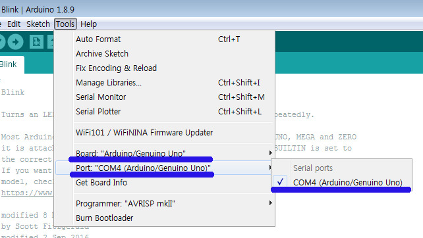The image size is (423, 238).
Task: Click the 'Turns an' comment line
Action: 27,114
